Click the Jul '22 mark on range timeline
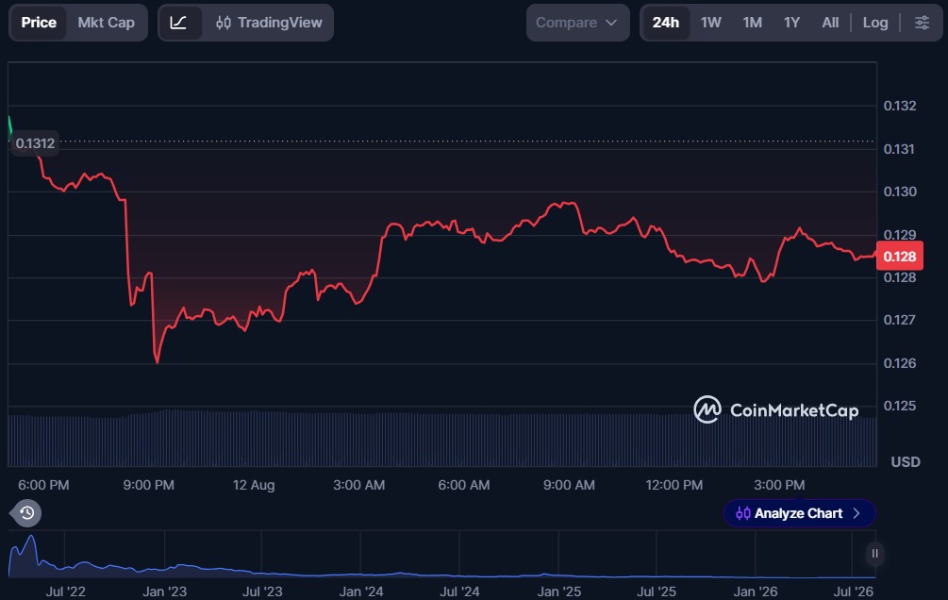 tap(65, 592)
